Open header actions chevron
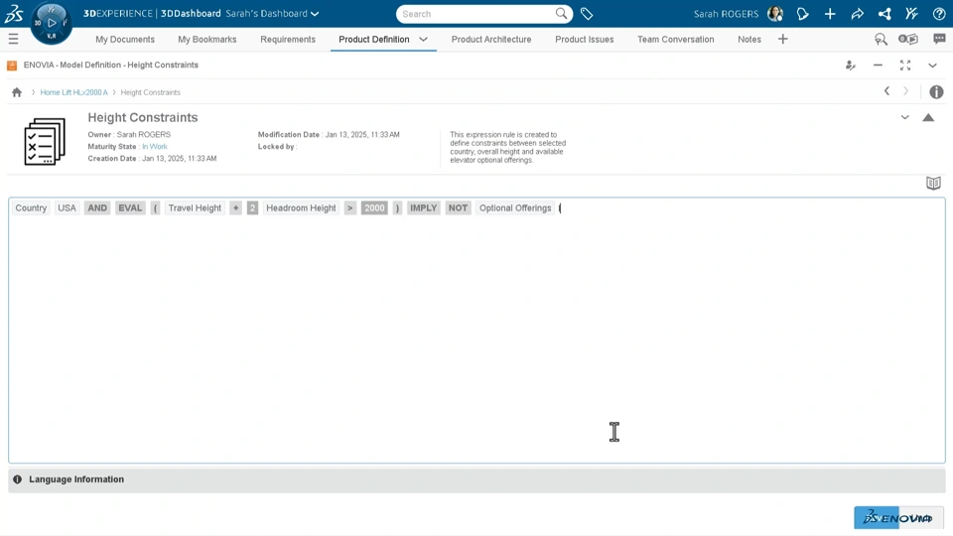Screen dimensions: 953x536 click(905, 117)
